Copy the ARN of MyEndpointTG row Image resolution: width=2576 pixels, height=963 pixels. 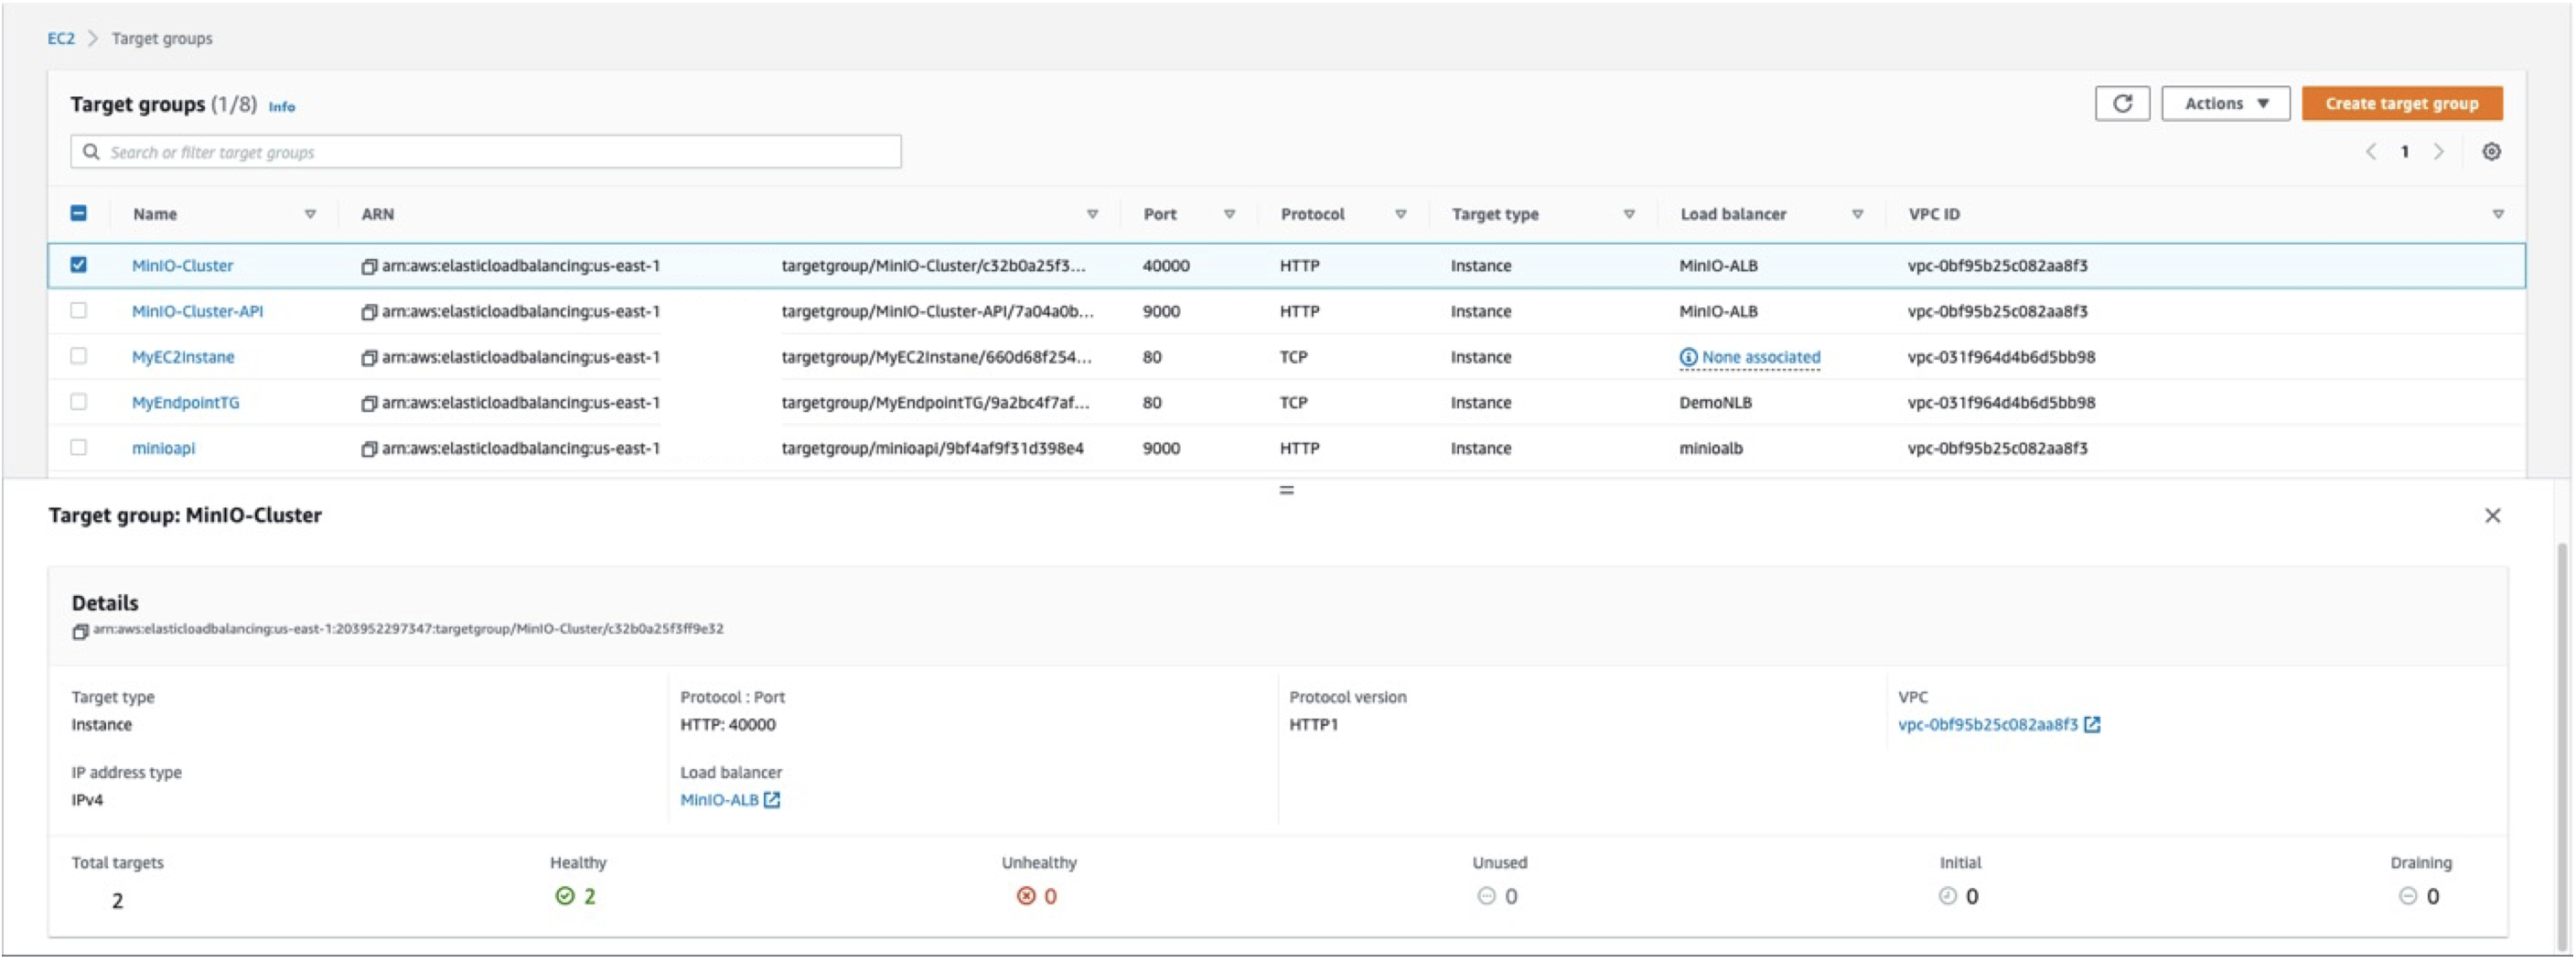(369, 404)
